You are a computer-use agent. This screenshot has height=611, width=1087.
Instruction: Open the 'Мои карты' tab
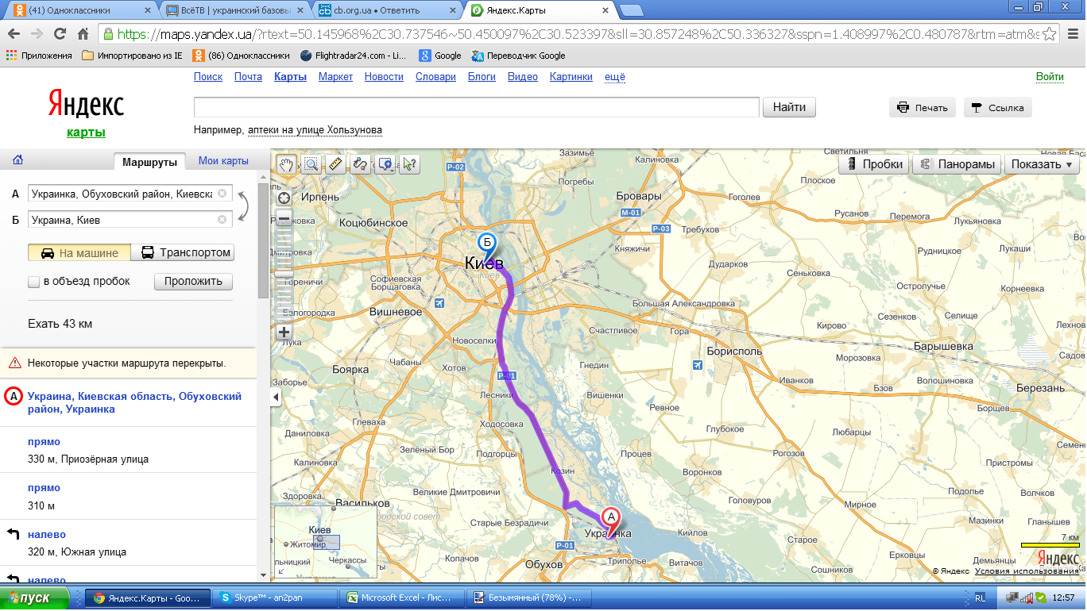coord(223,161)
